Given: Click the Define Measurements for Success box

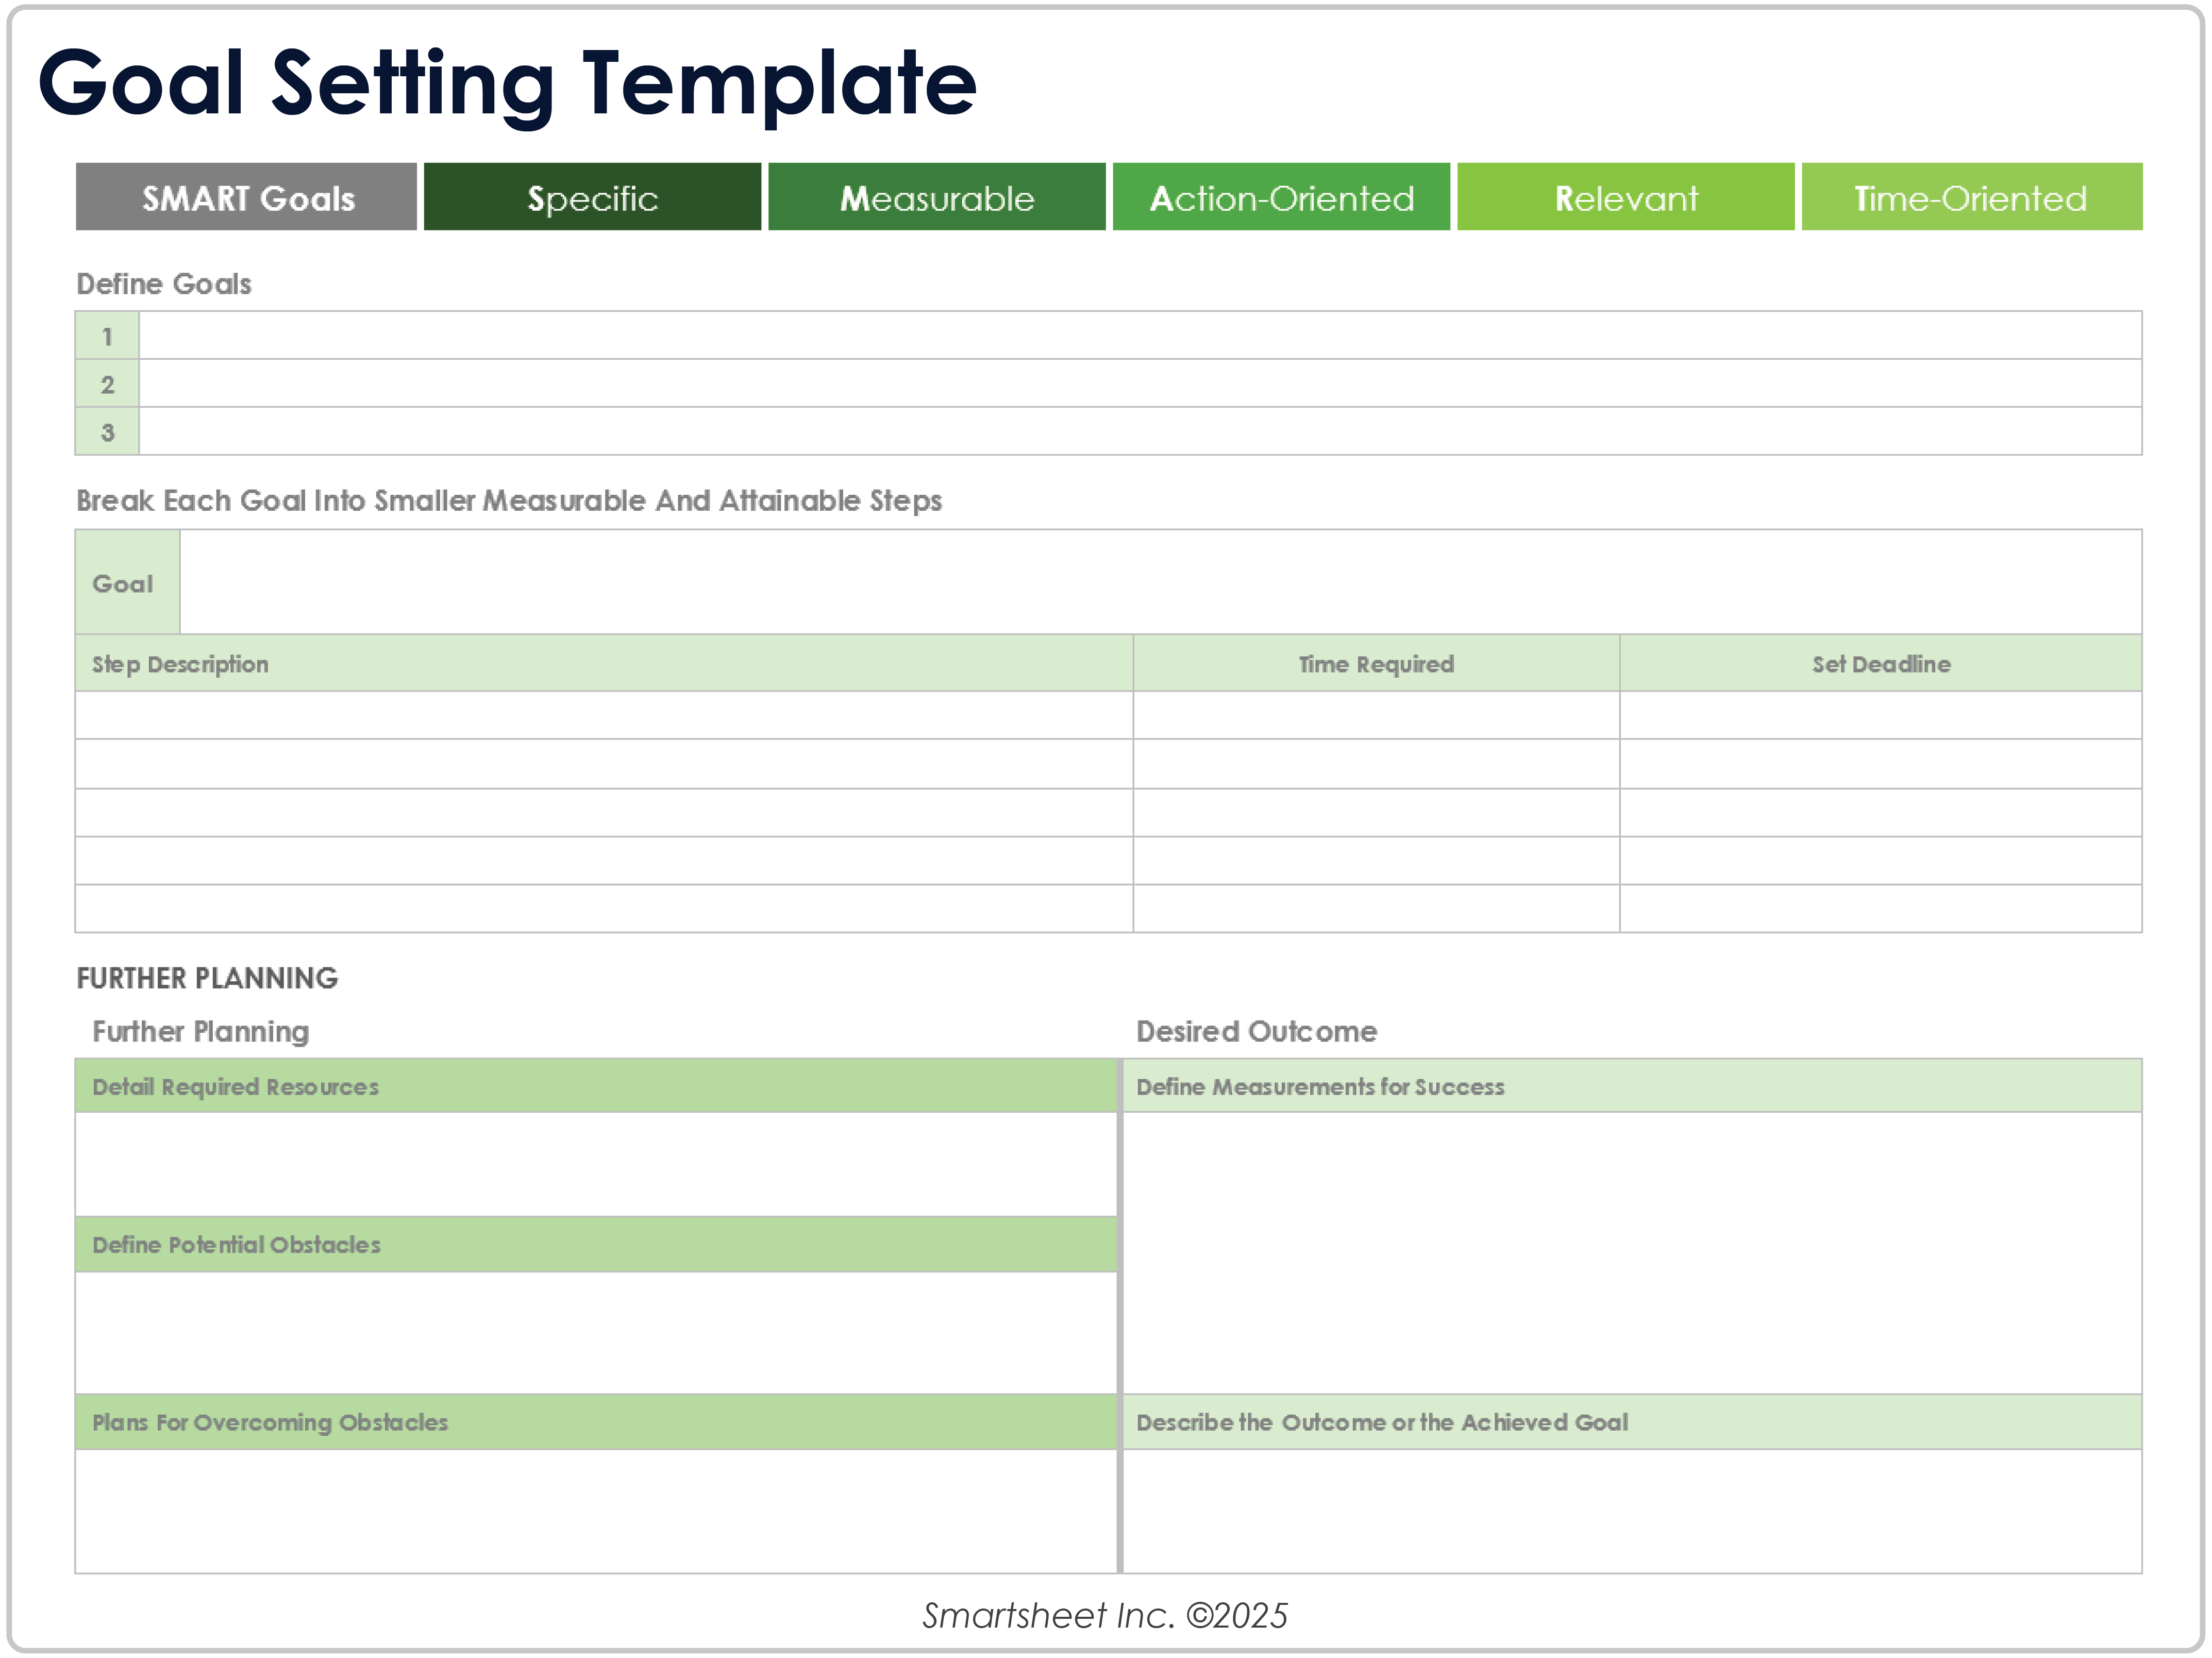Looking at the screenshot, I should 1632,1252.
